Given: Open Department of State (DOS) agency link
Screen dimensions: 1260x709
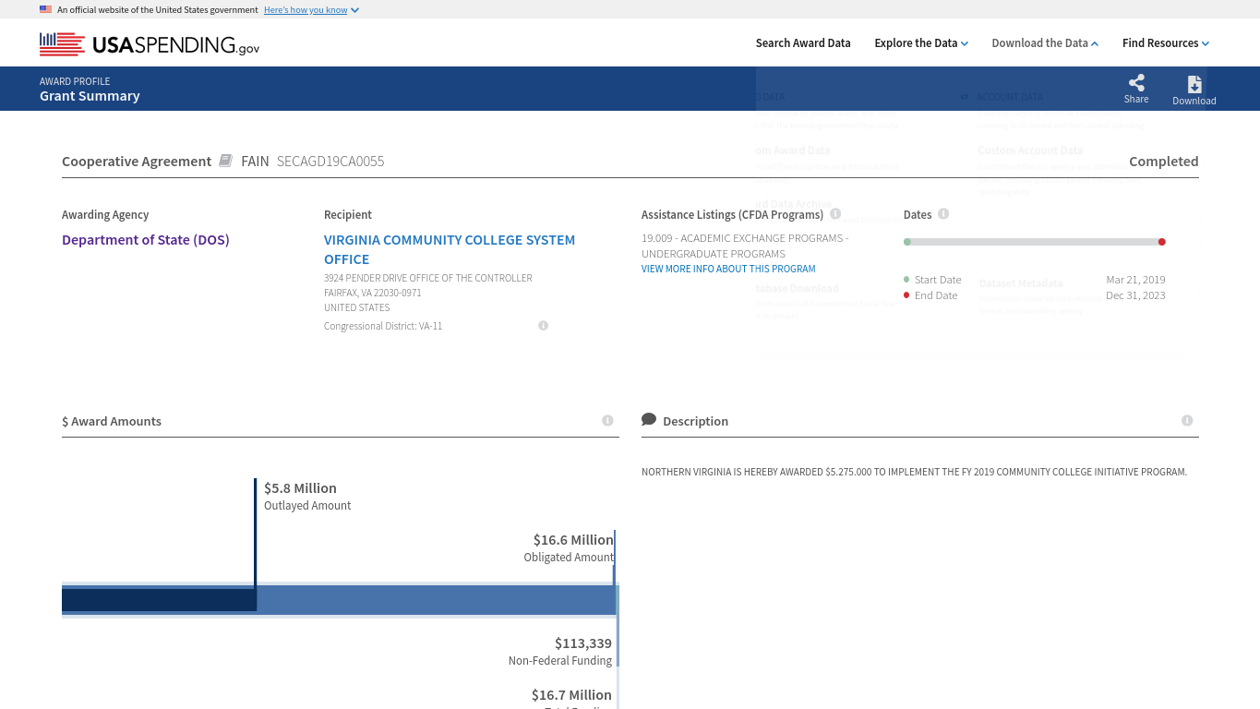Looking at the screenshot, I should tap(146, 240).
